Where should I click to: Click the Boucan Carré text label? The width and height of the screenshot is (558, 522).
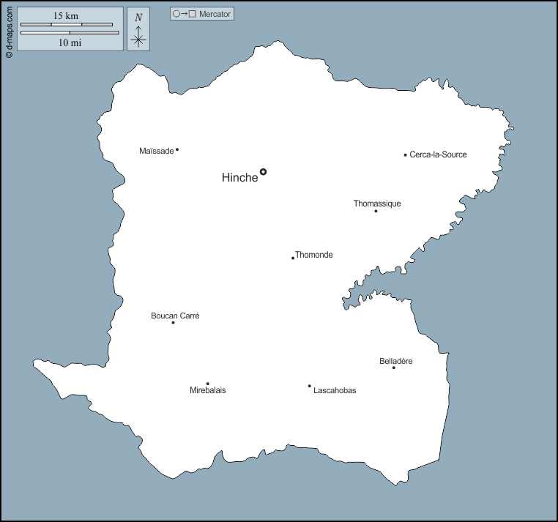pos(175,316)
